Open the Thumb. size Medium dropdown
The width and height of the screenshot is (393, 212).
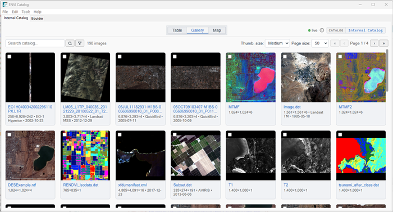[277, 43]
